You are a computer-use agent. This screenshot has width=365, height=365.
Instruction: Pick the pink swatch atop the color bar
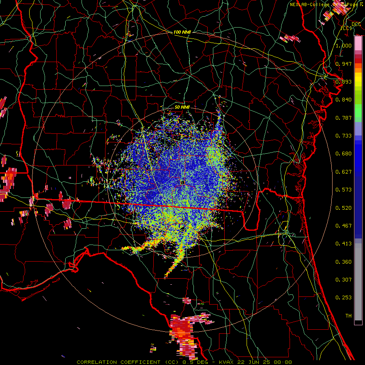[x=358, y=43]
